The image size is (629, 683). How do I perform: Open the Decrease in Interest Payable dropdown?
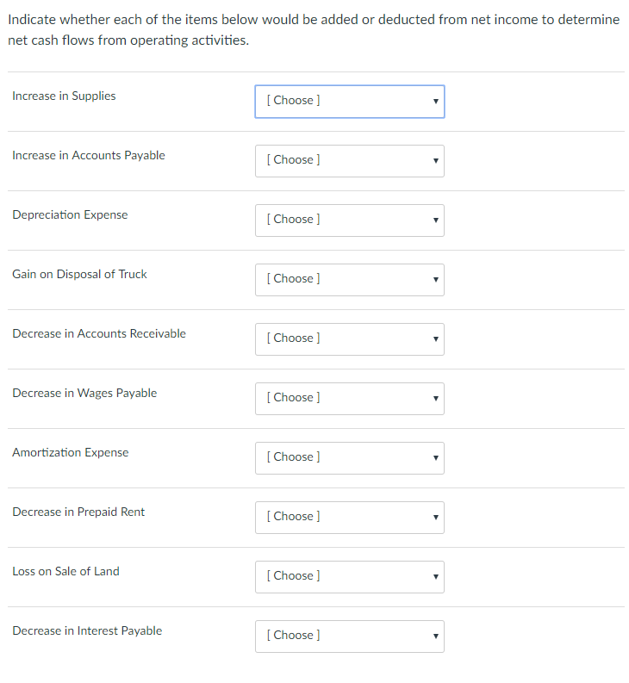click(349, 636)
